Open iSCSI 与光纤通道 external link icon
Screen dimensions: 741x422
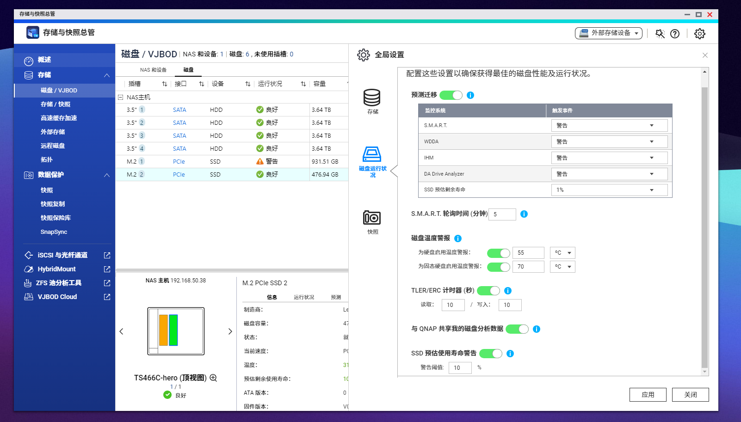click(107, 255)
